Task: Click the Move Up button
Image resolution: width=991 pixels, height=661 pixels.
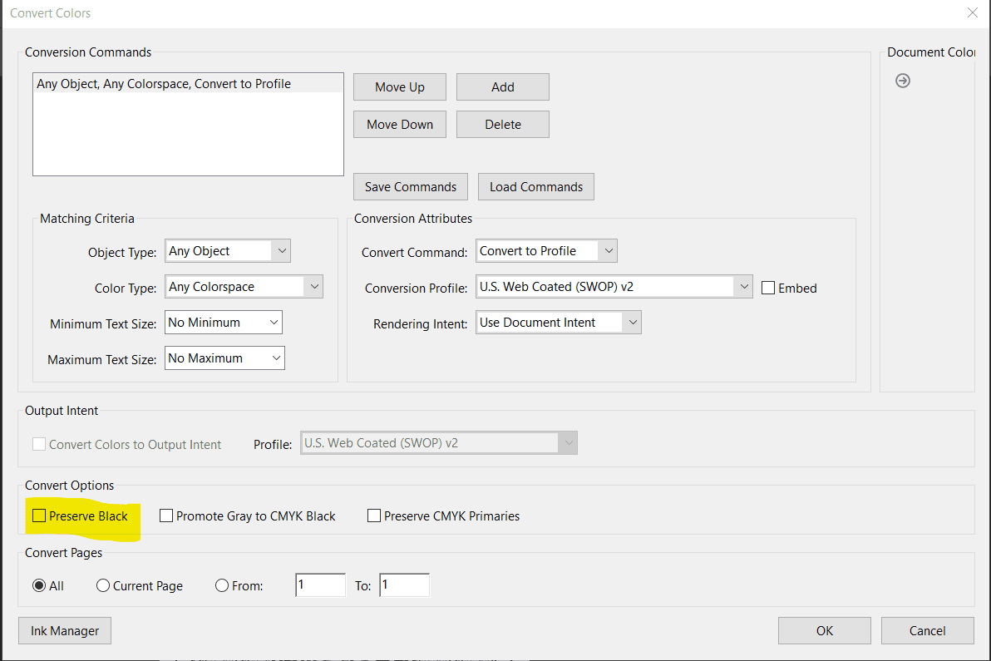Action: [400, 87]
